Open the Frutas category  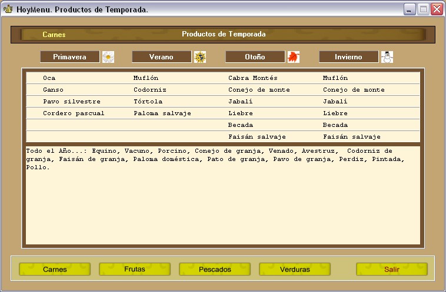point(135,269)
